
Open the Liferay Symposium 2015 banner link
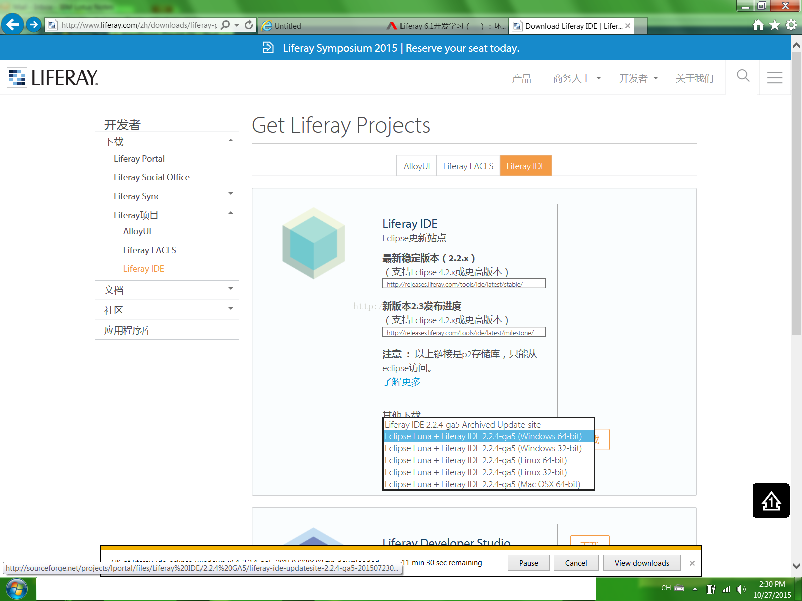tap(401, 48)
